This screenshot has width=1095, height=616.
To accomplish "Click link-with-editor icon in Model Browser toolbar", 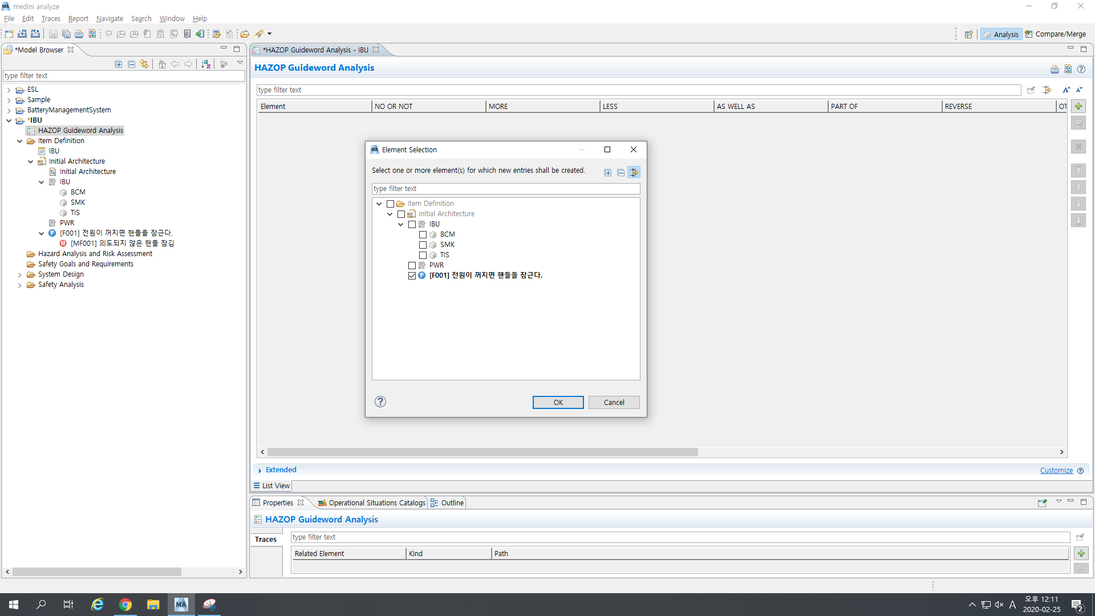I will click(x=144, y=64).
